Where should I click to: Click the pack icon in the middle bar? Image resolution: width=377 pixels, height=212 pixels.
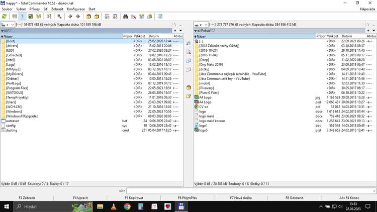(189, 87)
